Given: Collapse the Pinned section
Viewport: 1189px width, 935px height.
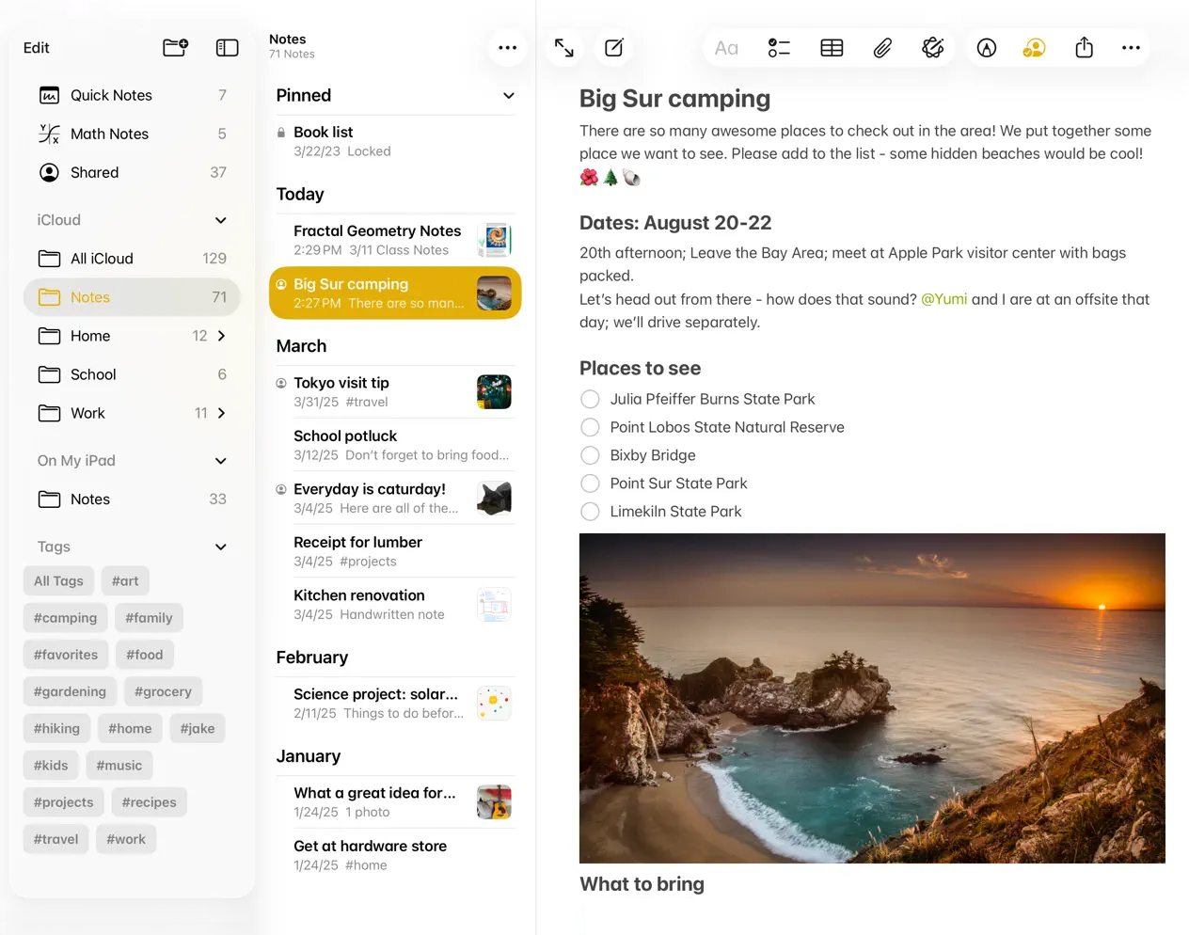Looking at the screenshot, I should (x=508, y=96).
